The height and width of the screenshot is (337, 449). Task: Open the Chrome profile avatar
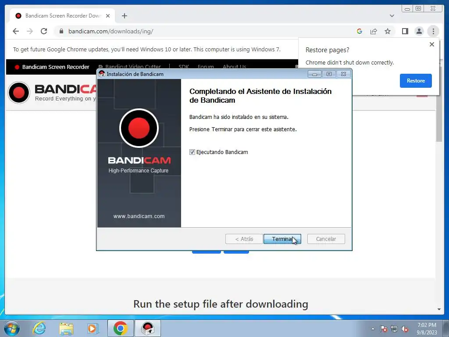click(419, 31)
